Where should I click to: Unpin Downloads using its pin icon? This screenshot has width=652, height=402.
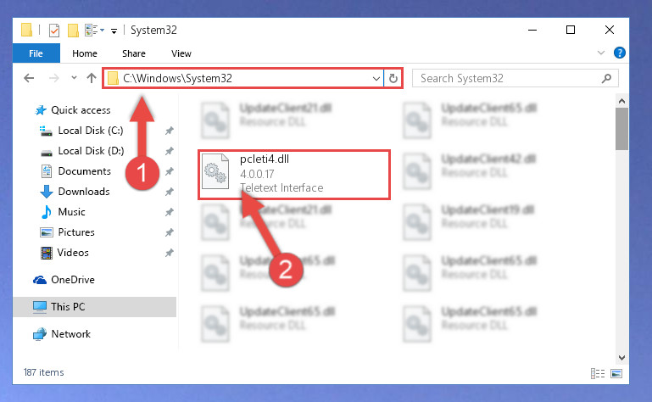[x=169, y=192]
